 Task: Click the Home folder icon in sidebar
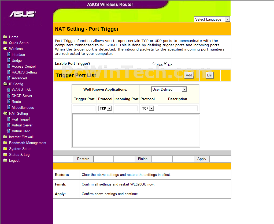coord(5,37)
